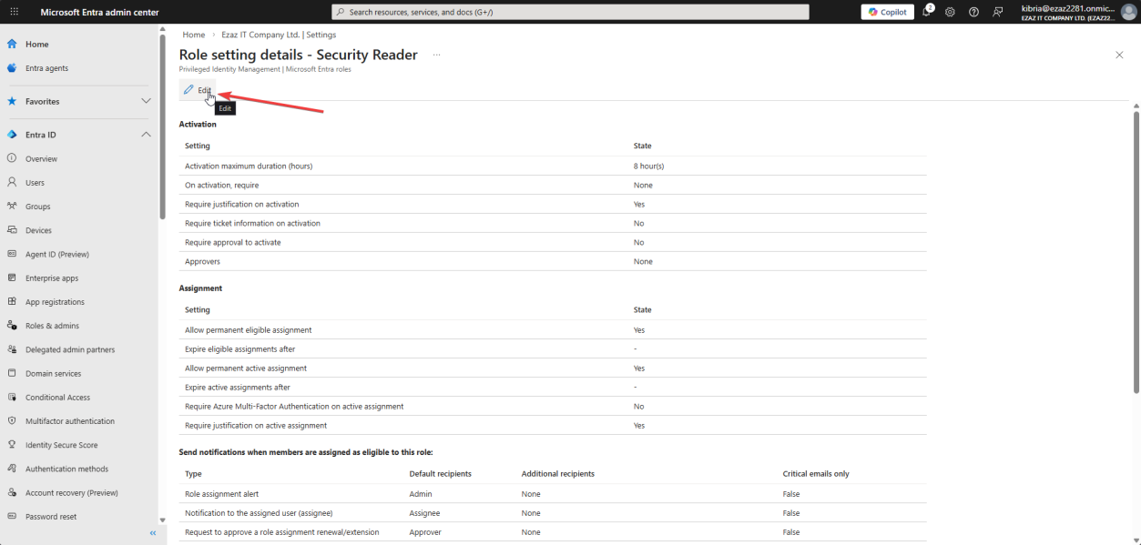Viewport: 1141px width, 545px height.
Task: Click the Entra ID diamond icon
Action: (12, 135)
